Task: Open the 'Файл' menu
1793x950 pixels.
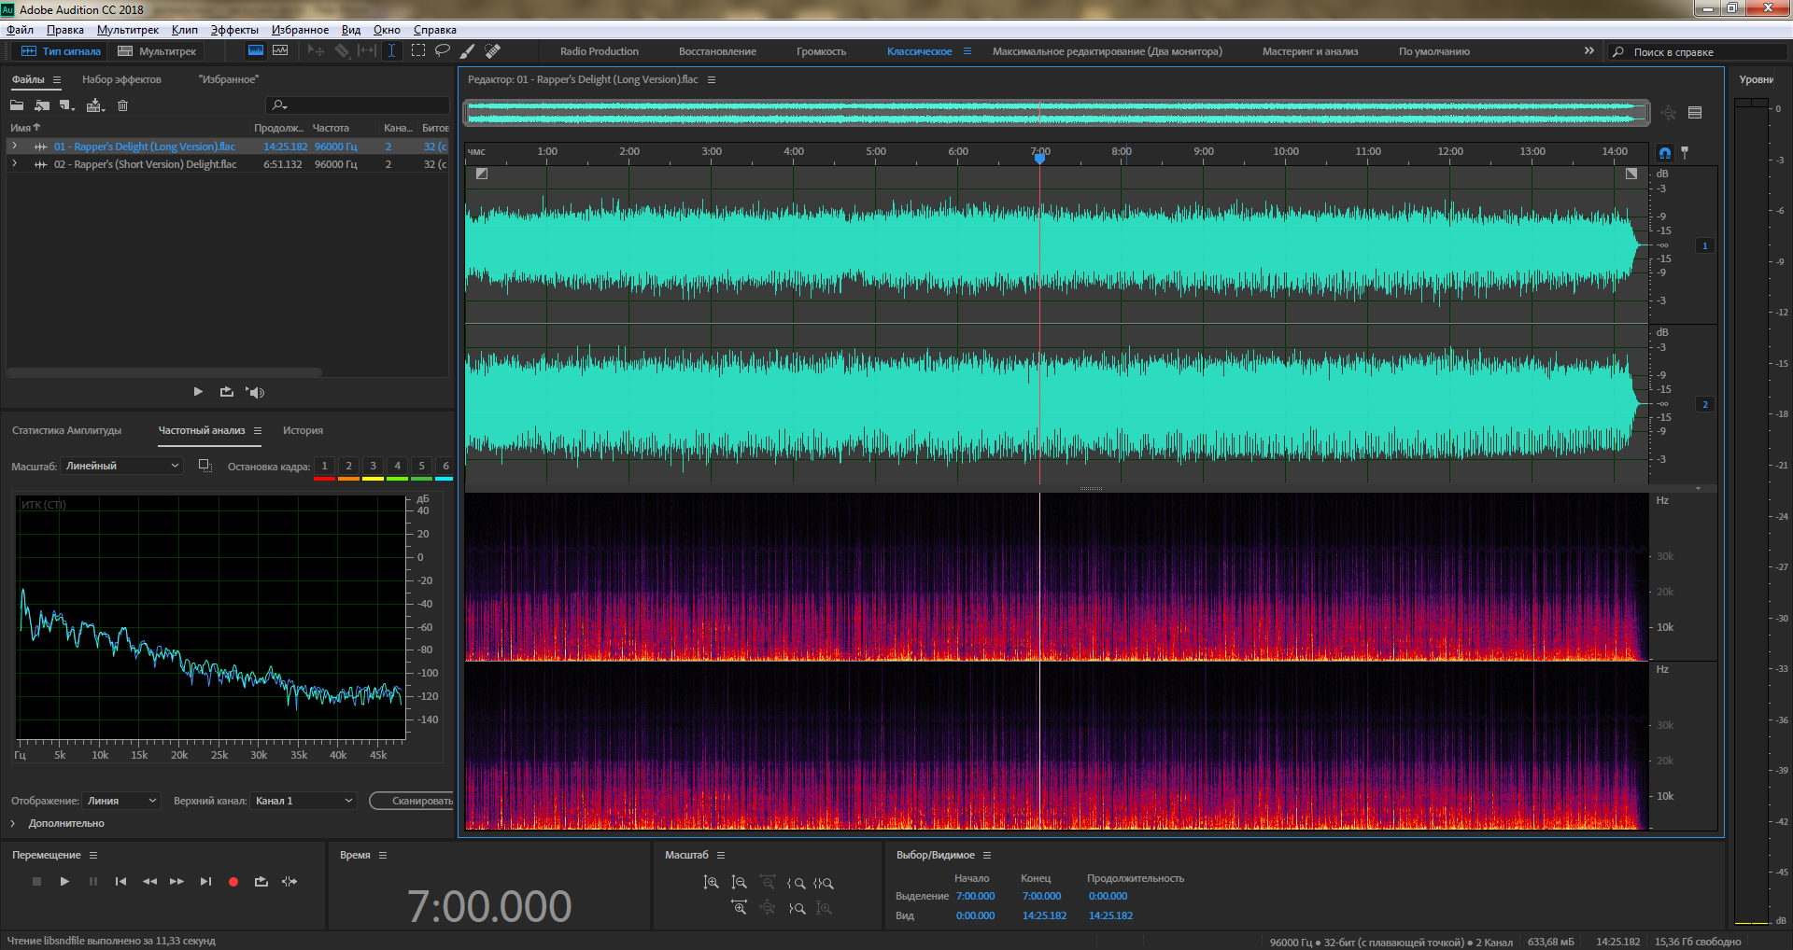Action: [20, 30]
